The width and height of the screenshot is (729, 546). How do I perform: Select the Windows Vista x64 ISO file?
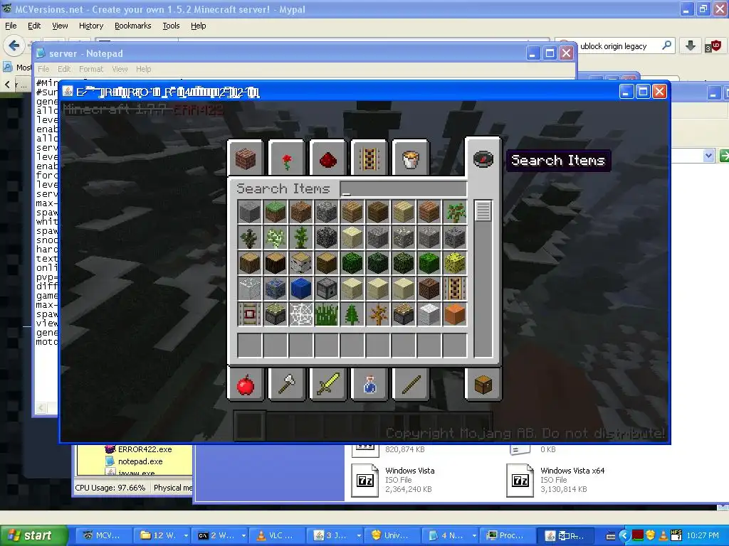coord(557,481)
